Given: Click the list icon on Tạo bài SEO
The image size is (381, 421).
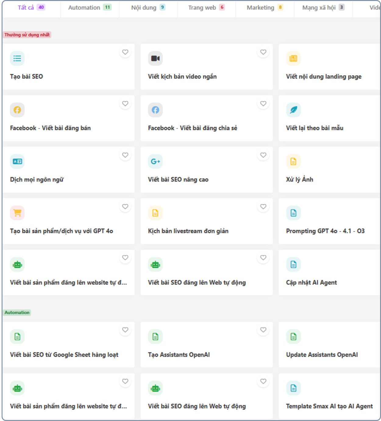Looking at the screenshot, I should [17, 58].
